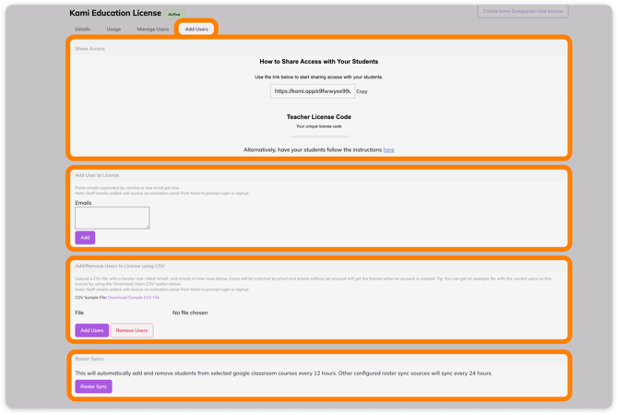Click the purple Add Users CSV button
This screenshot has width=618, height=415.
tap(92, 330)
